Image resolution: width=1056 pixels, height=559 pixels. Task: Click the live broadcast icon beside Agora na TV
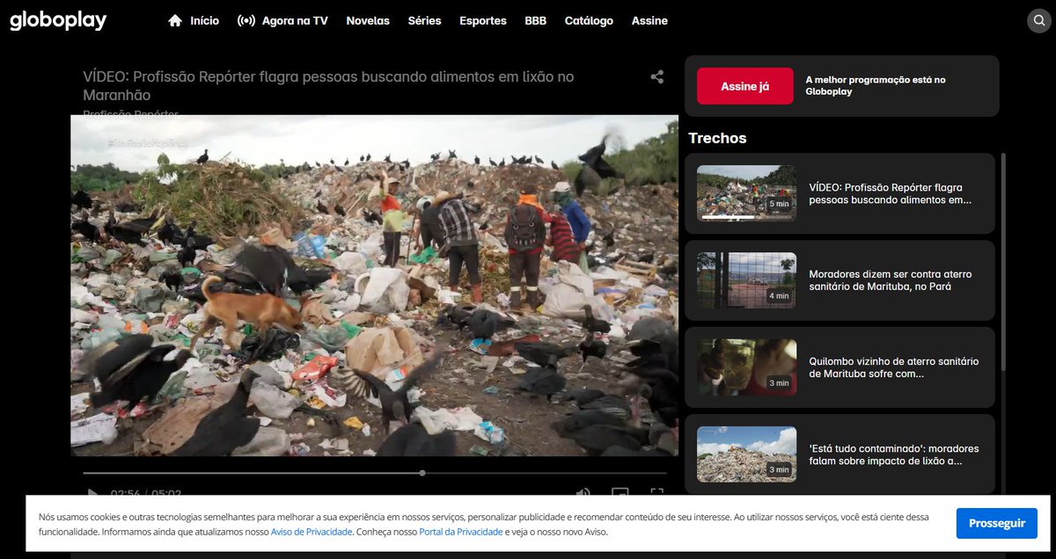pos(246,20)
